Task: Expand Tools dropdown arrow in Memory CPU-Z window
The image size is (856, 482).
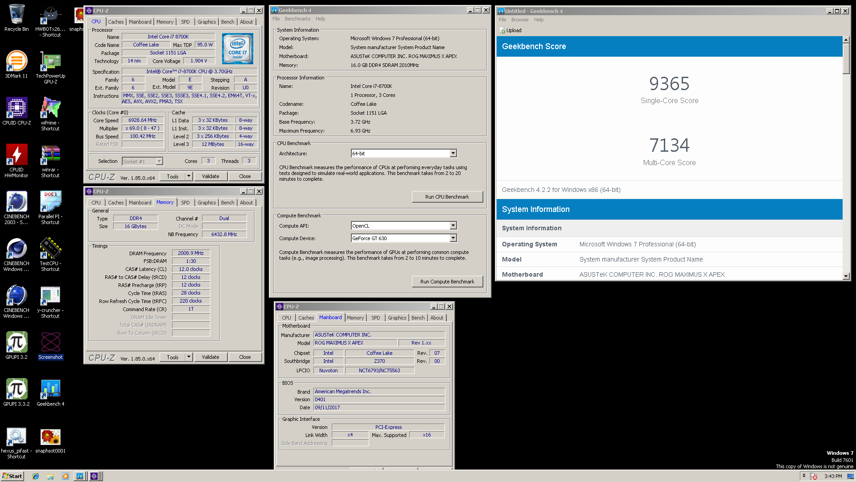Action: point(189,357)
